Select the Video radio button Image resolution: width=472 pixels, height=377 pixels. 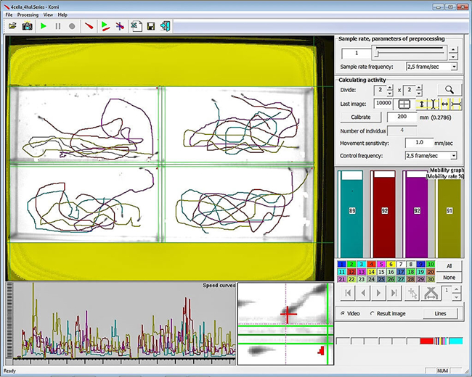pos(343,313)
